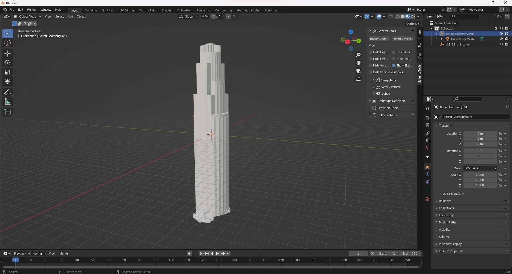Open the Object Data properties tab icon
This screenshot has height=274, width=512.
click(427, 189)
